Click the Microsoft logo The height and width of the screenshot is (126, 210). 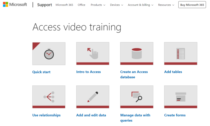[x=15, y=5]
